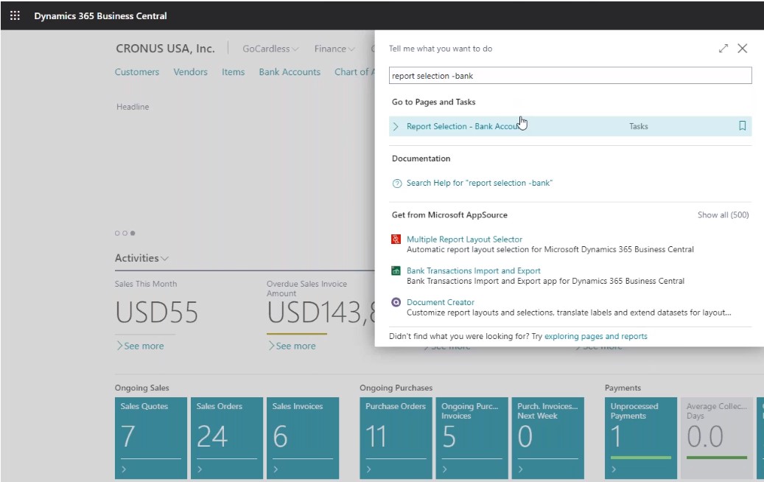Click the Show all (500) link
Image resolution: width=764 pixels, height=482 pixels.
[x=723, y=214]
